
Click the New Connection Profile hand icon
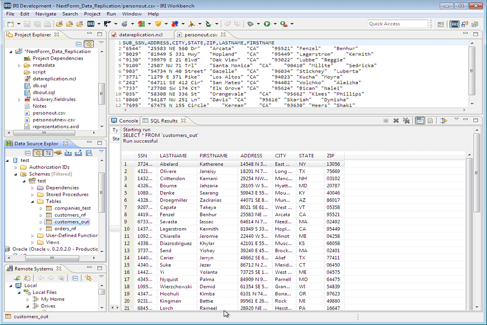click(x=58, y=153)
